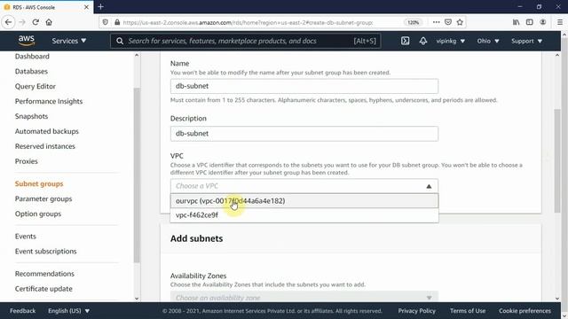Screen dimensions: 568x319
Task: Toggle the Firefox sidebar icon
Action: pos(529,22)
